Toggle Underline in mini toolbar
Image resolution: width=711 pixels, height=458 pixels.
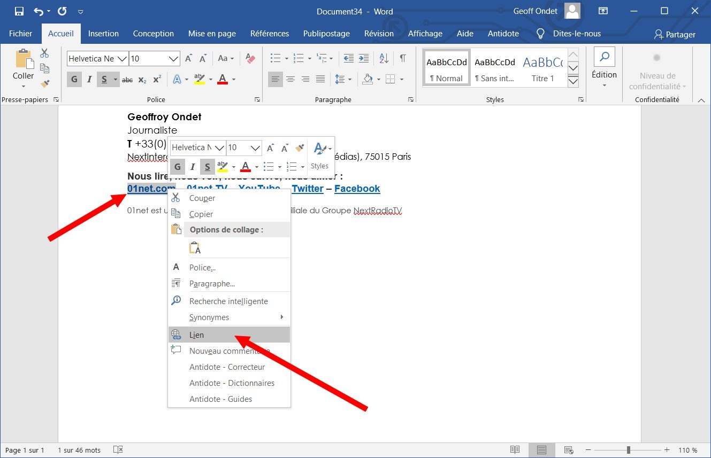(x=208, y=167)
